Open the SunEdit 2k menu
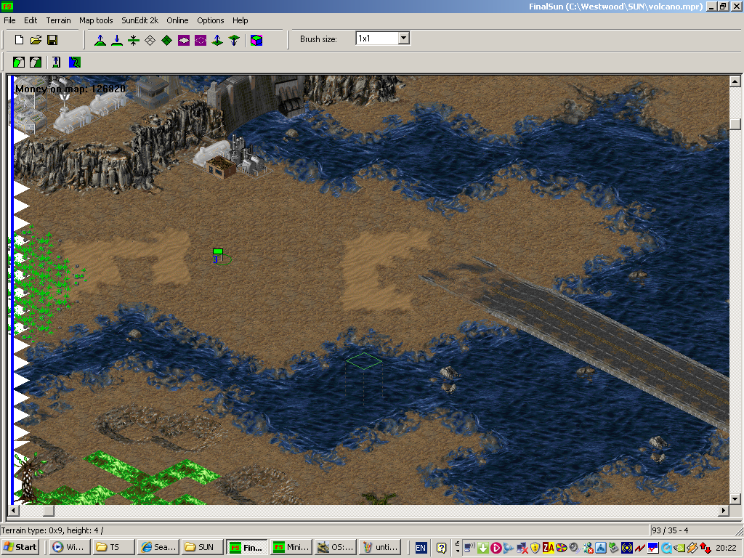The image size is (744, 558). pos(140,20)
